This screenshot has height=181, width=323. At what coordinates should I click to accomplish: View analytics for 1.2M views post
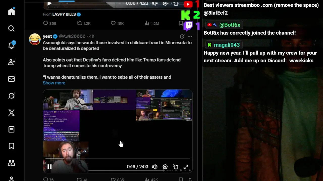coord(152,23)
